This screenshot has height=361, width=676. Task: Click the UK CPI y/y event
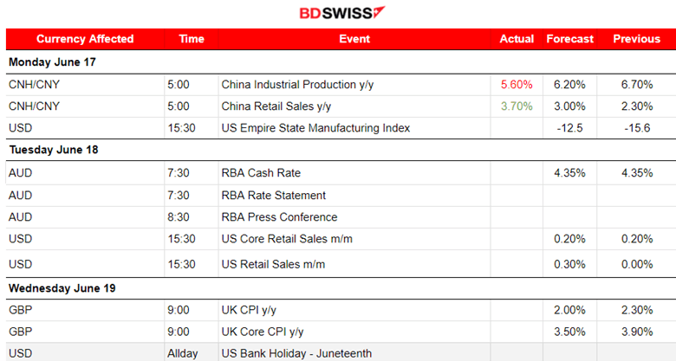point(251,310)
